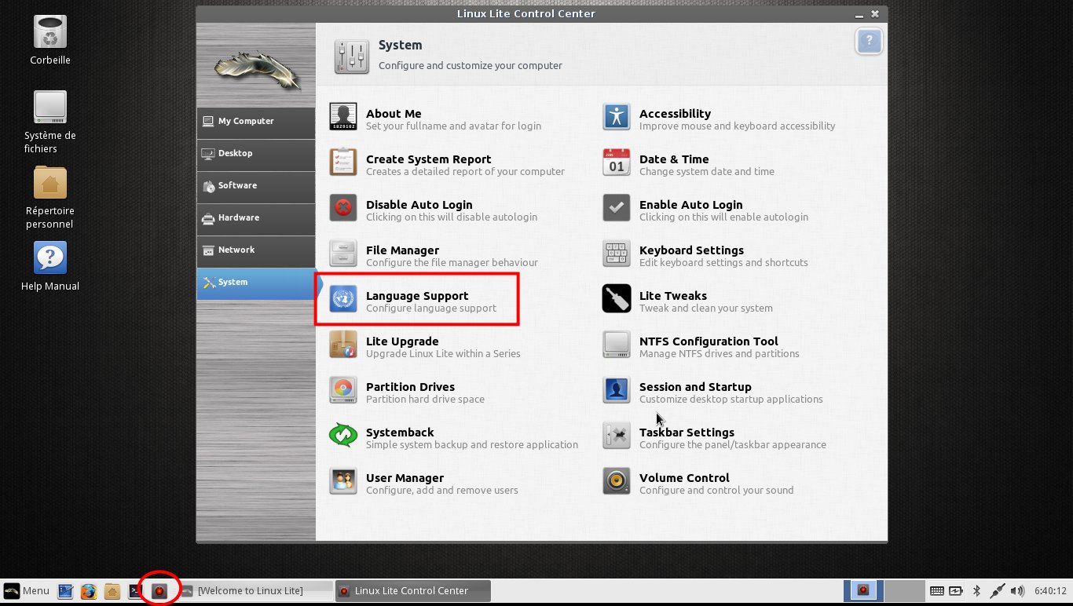Open the Systemback green arrows icon
The height and width of the screenshot is (606, 1073).
pos(343,436)
